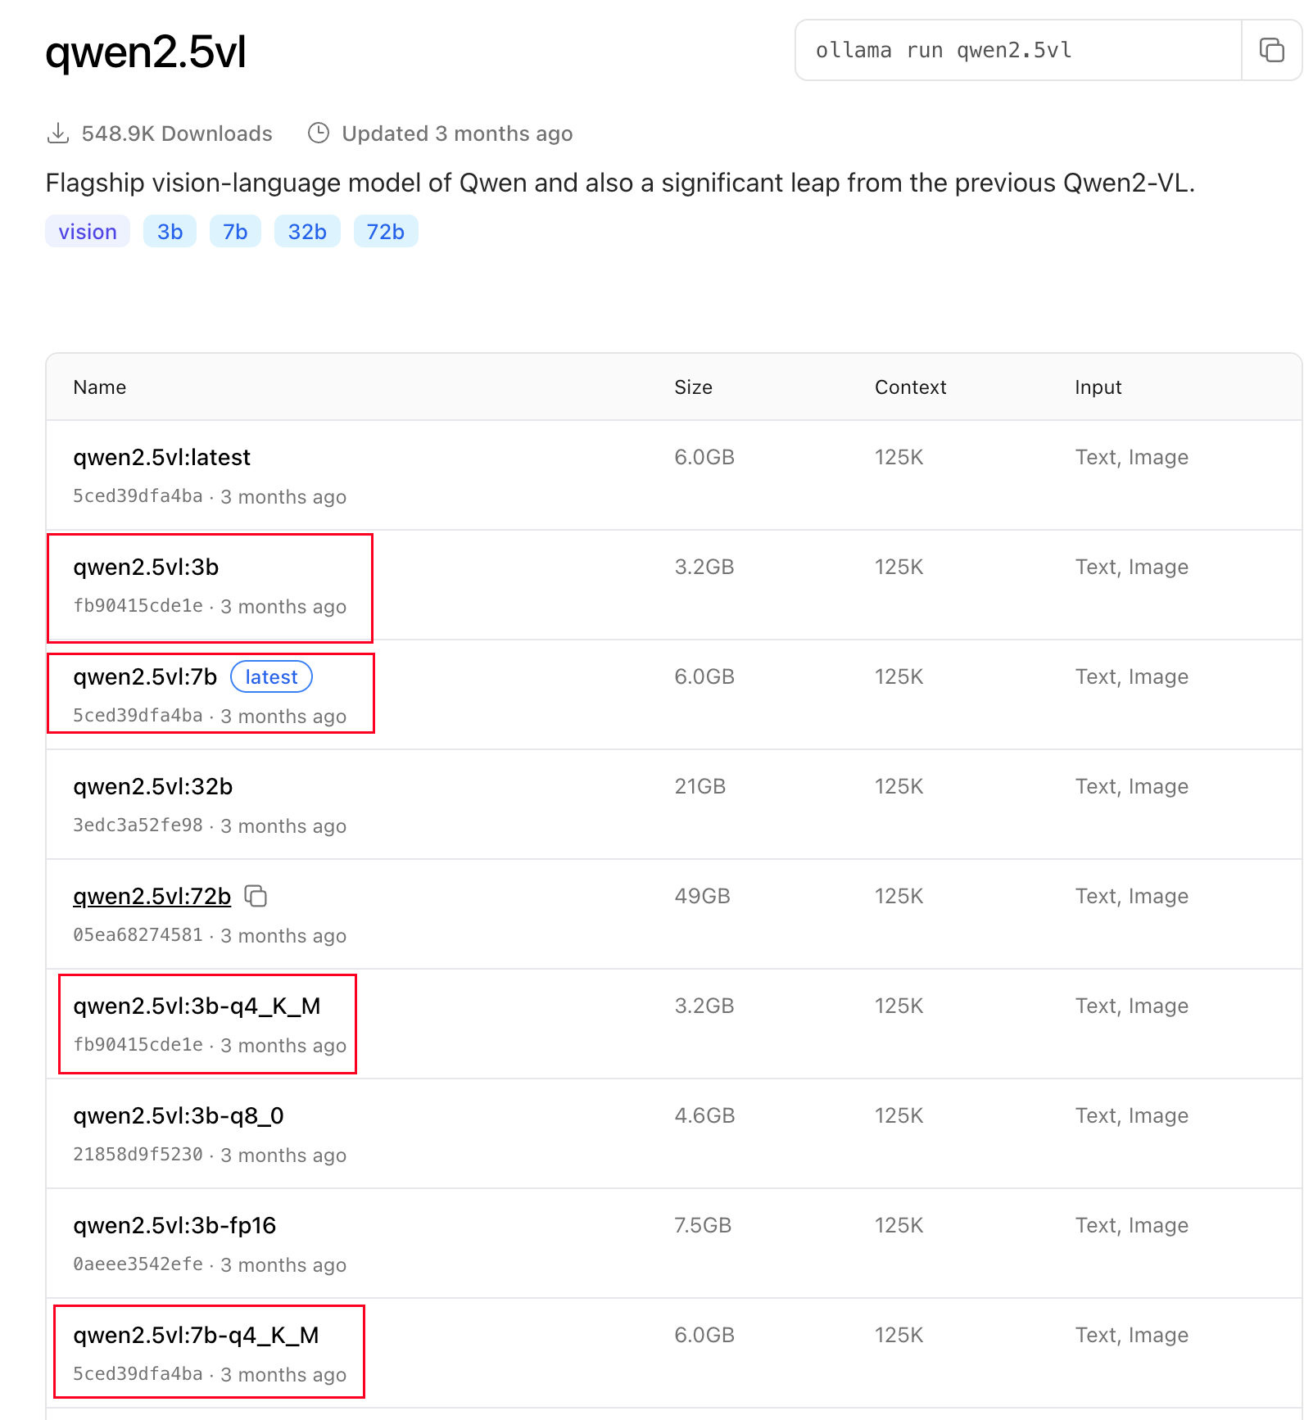1304x1420 pixels.
Task: Click Text, Image in the 7b-q4_K_M row
Action: (x=1131, y=1335)
